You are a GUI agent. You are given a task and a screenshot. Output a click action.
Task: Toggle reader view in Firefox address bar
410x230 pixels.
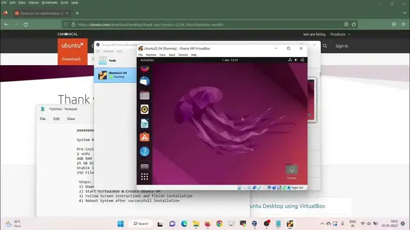(346, 24)
